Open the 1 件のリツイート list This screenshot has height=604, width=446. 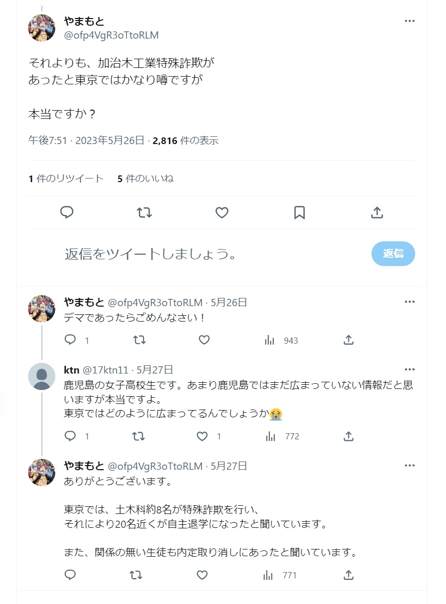point(66,179)
